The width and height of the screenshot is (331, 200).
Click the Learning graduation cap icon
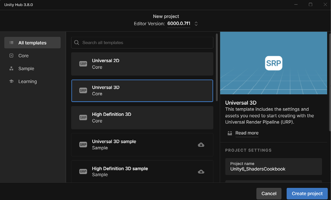11,81
